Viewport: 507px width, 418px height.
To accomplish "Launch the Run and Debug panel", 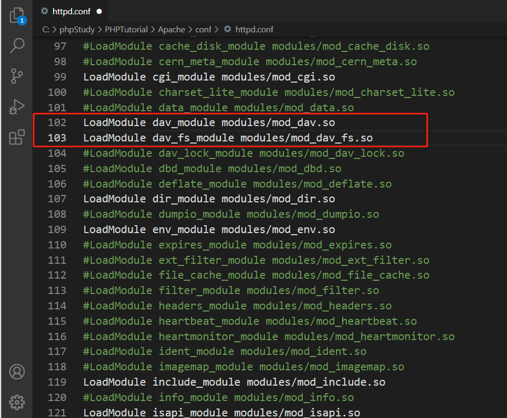I will point(16,107).
